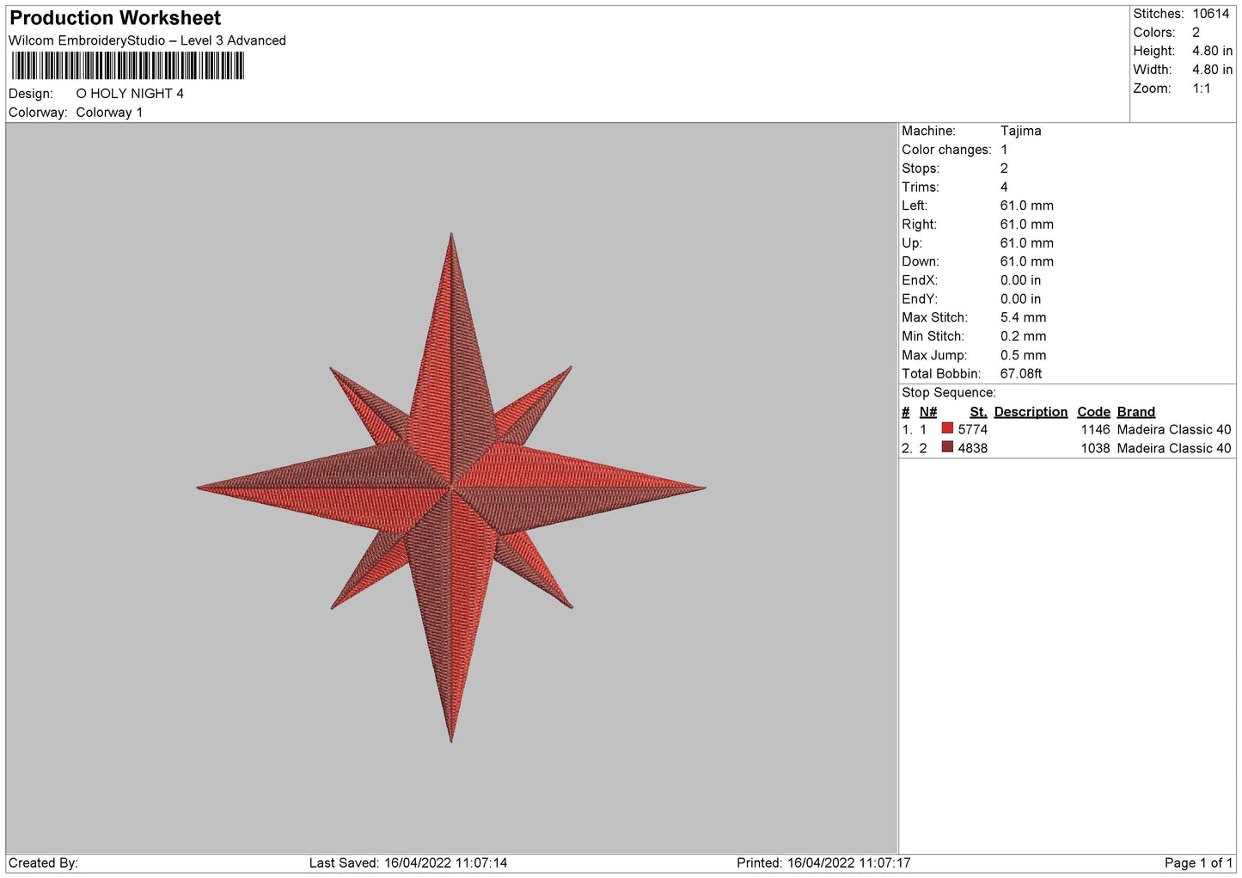This screenshot has height=878, width=1242.
Task: Click the EndY value 0.00 in
Action: 1020,299
